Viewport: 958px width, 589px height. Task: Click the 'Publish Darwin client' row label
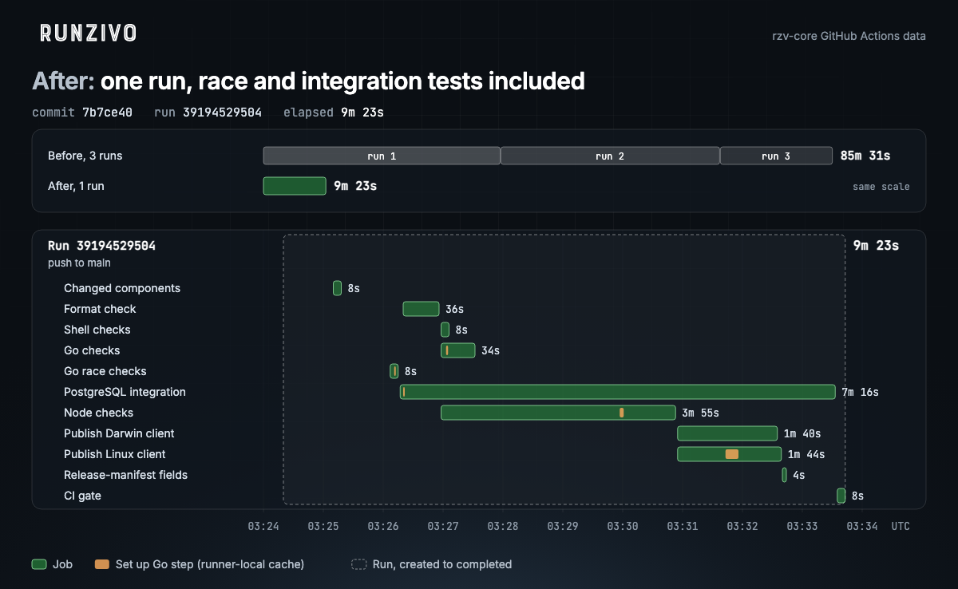click(119, 433)
